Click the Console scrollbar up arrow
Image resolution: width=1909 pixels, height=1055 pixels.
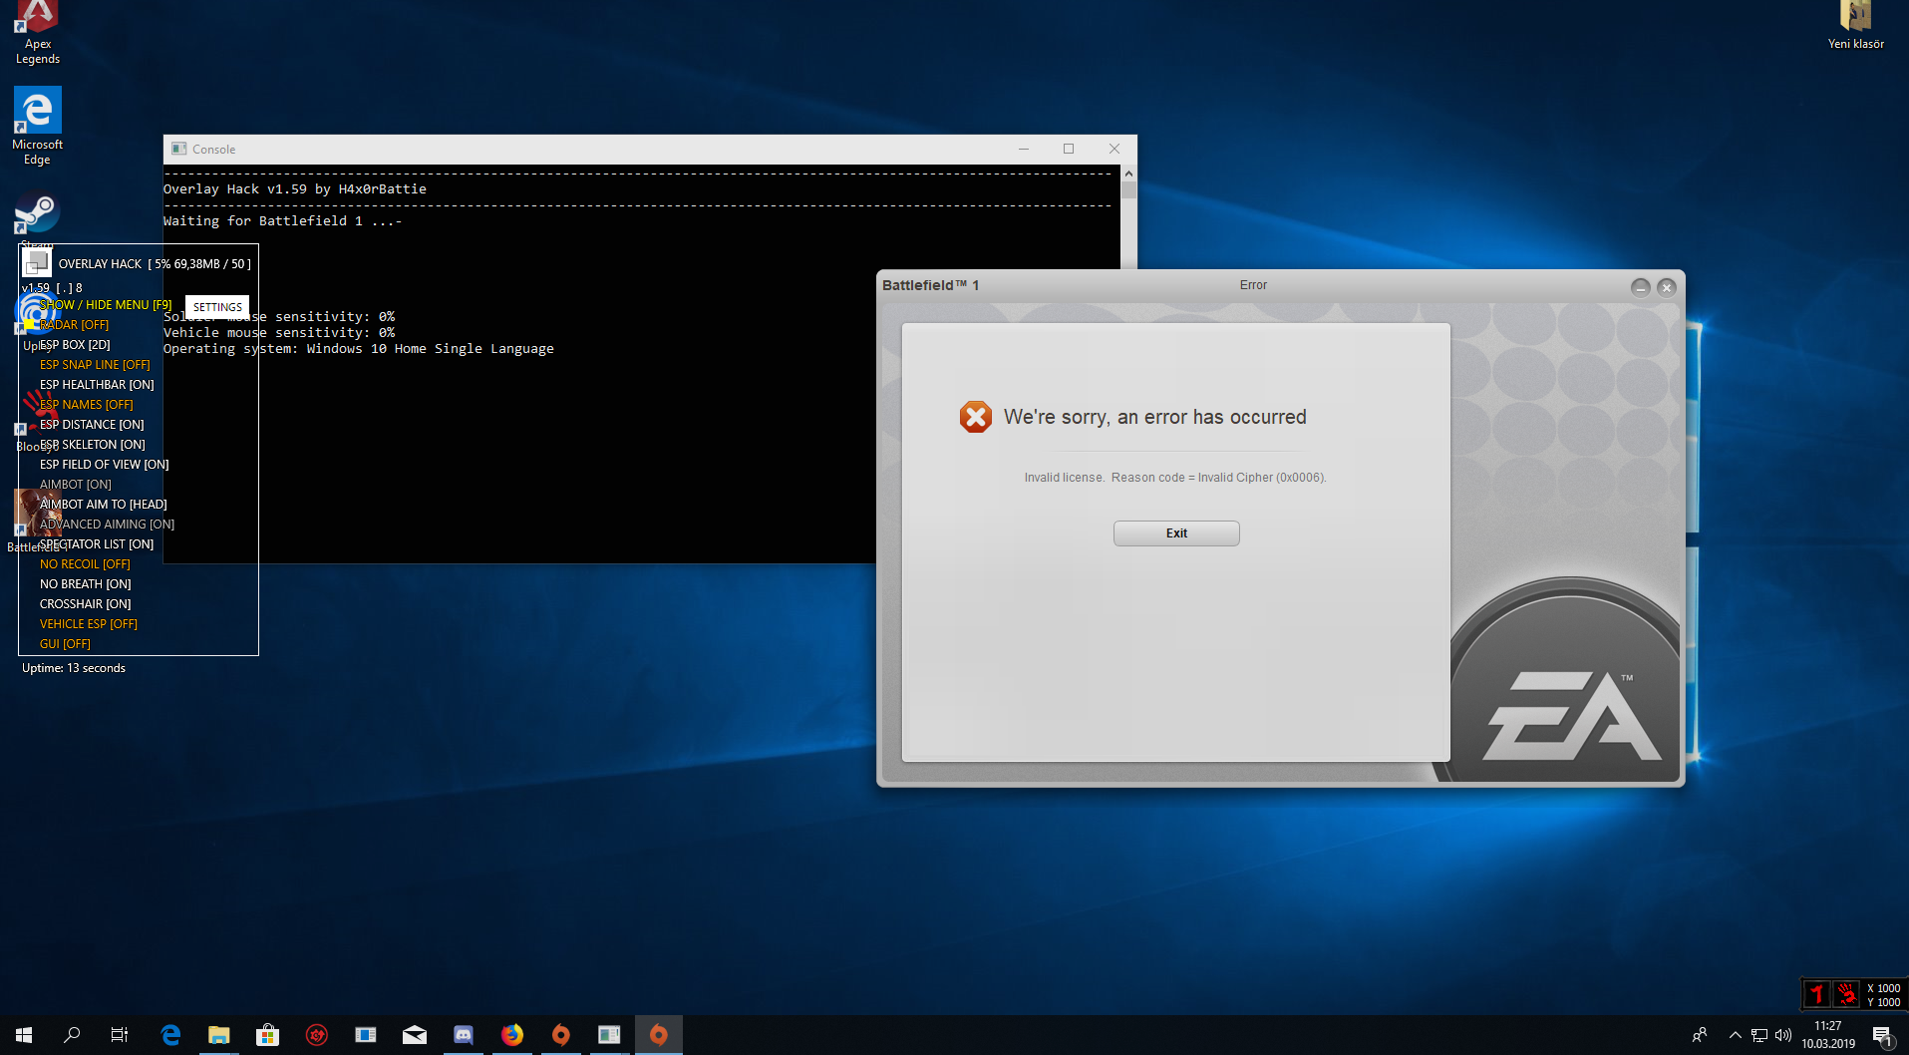point(1128,173)
